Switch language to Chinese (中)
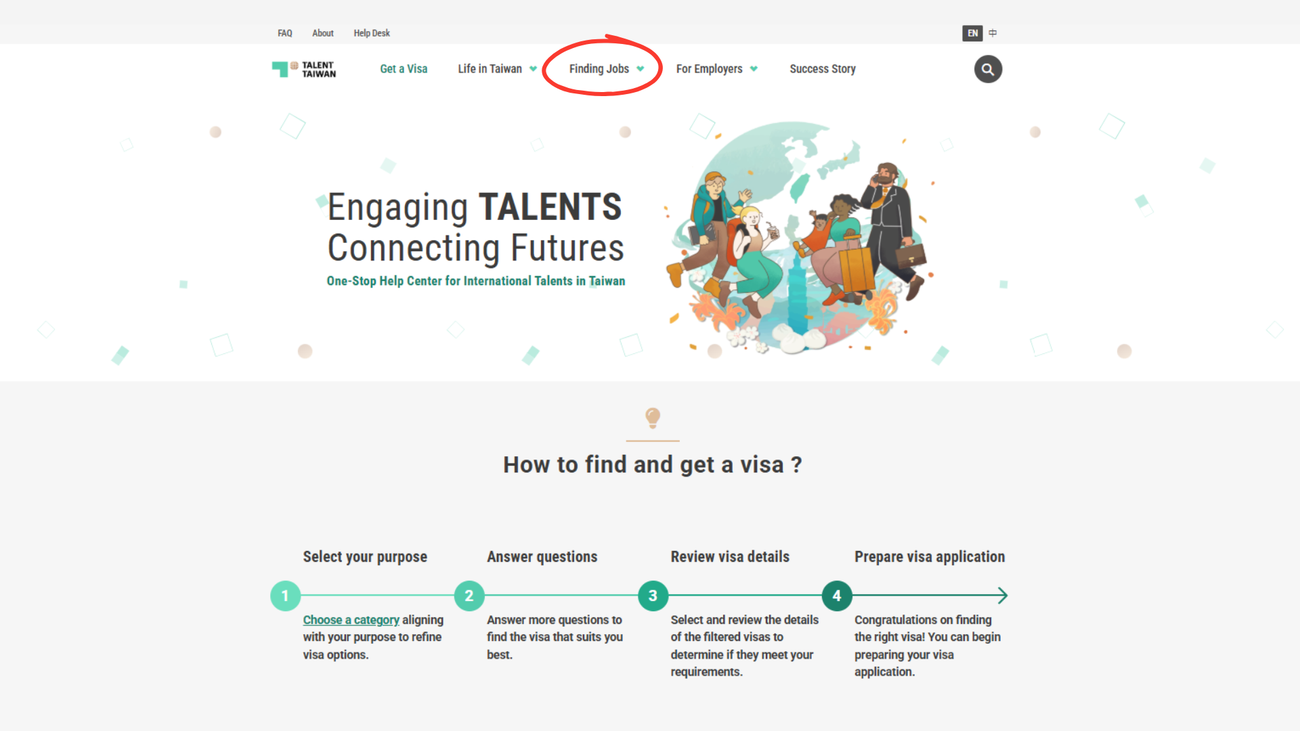The width and height of the screenshot is (1300, 731). pos(993,33)
